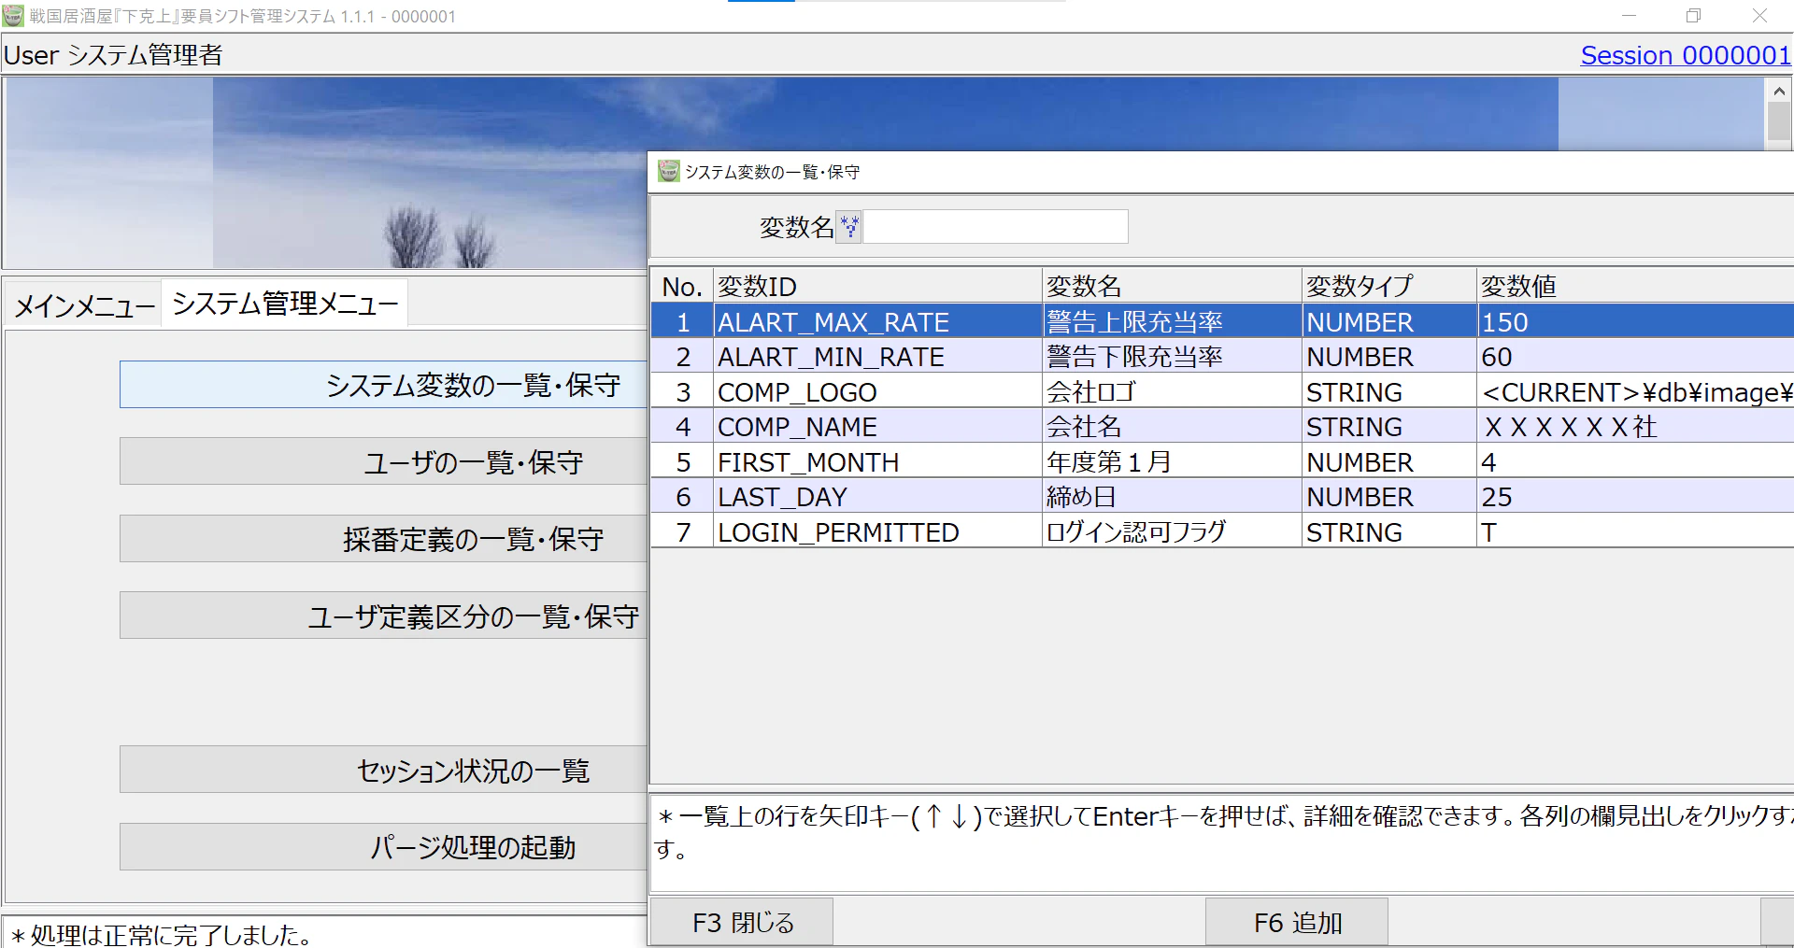Open ユーザ定義区分の一覧・保守 menu button

coord(383,615)
